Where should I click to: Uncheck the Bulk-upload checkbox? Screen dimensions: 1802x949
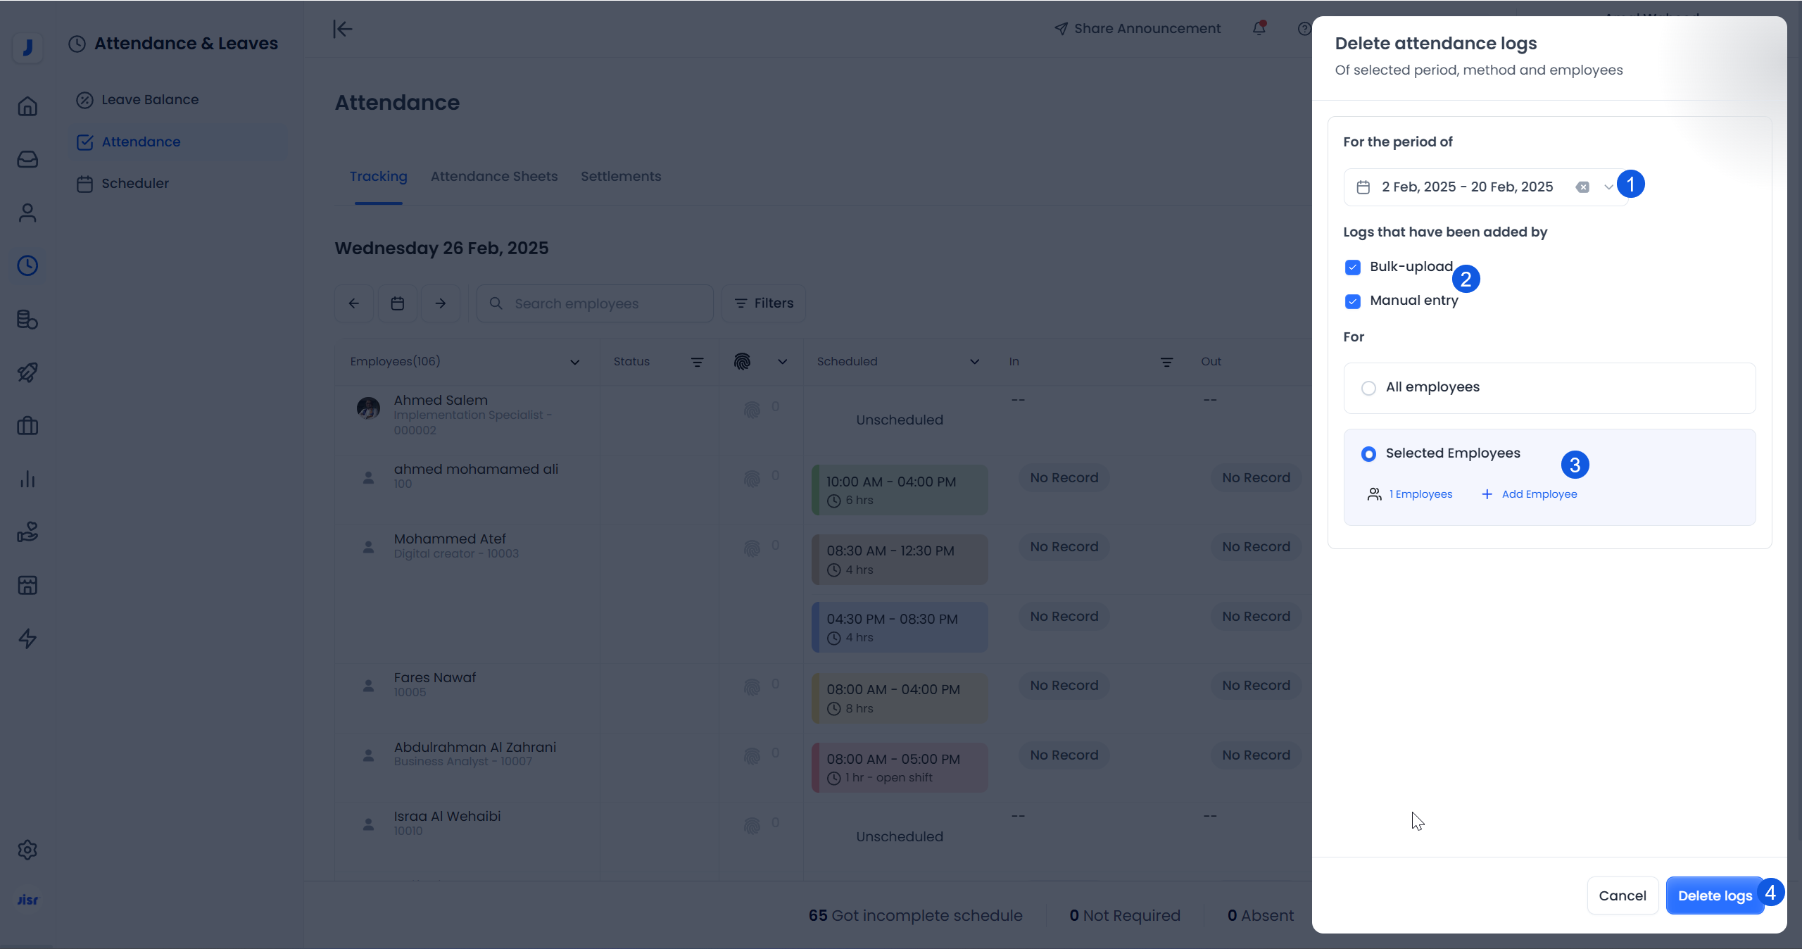pos(1352,268)
